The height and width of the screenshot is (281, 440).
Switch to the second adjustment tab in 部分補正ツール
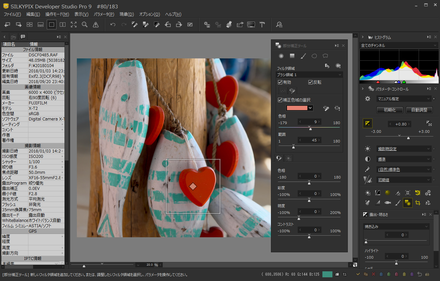point(289,158)
